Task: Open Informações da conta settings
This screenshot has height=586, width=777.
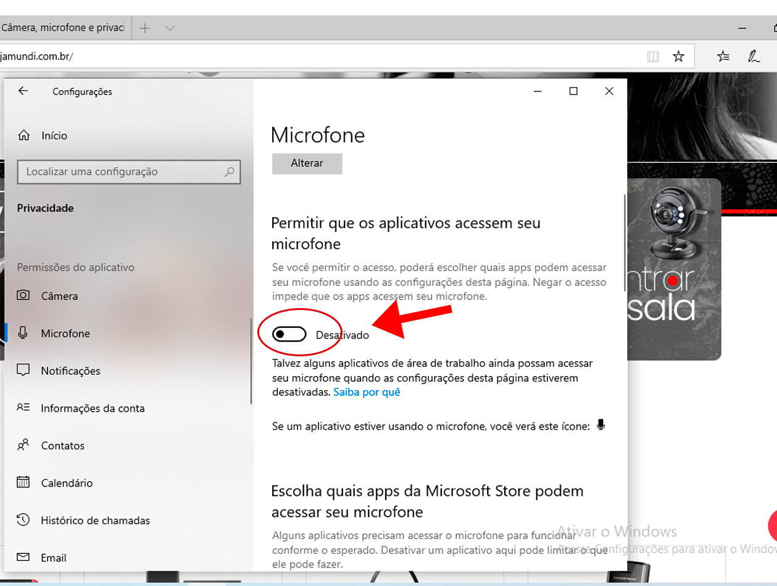Action: [x=93, y=408]
